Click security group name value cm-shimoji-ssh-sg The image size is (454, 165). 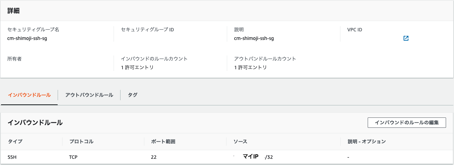[27, 38]
